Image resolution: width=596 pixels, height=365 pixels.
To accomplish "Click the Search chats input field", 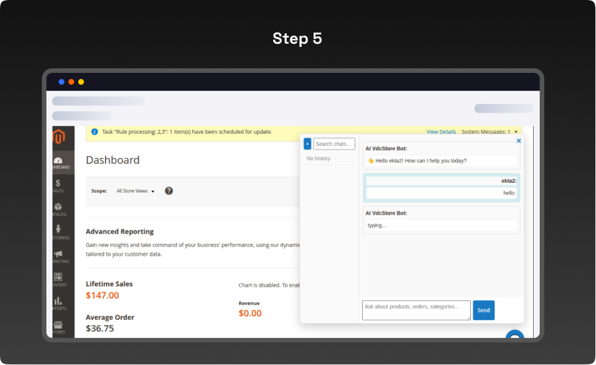I will tap(334, 144).
